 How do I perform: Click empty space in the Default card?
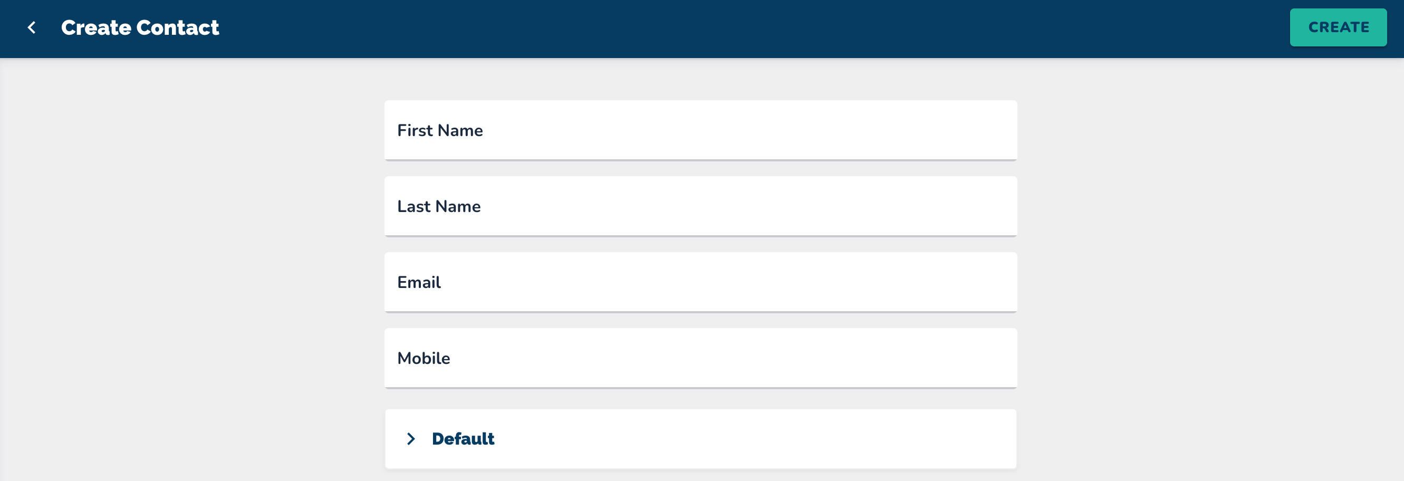763,438
